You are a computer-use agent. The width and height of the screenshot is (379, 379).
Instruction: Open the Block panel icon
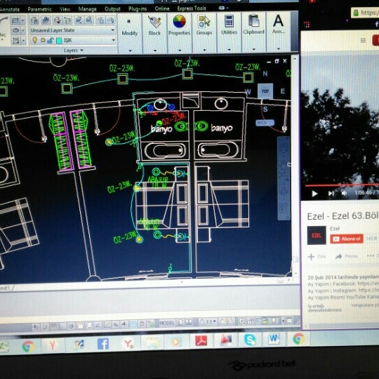(x=154, y=22)
